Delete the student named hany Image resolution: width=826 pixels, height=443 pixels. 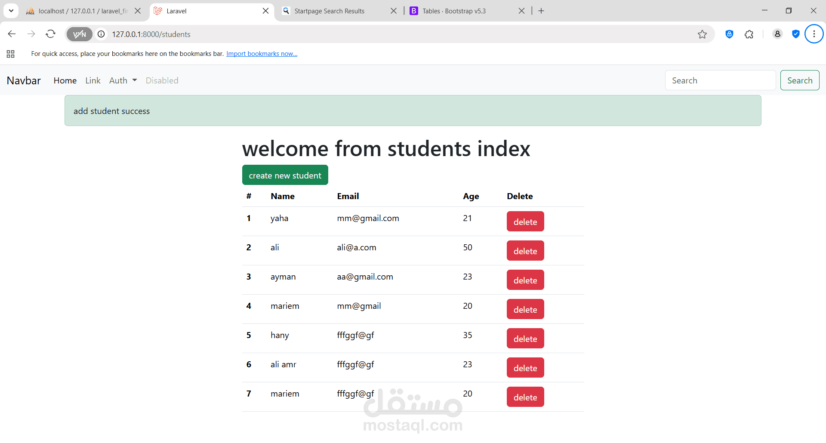tap(525, 338)
